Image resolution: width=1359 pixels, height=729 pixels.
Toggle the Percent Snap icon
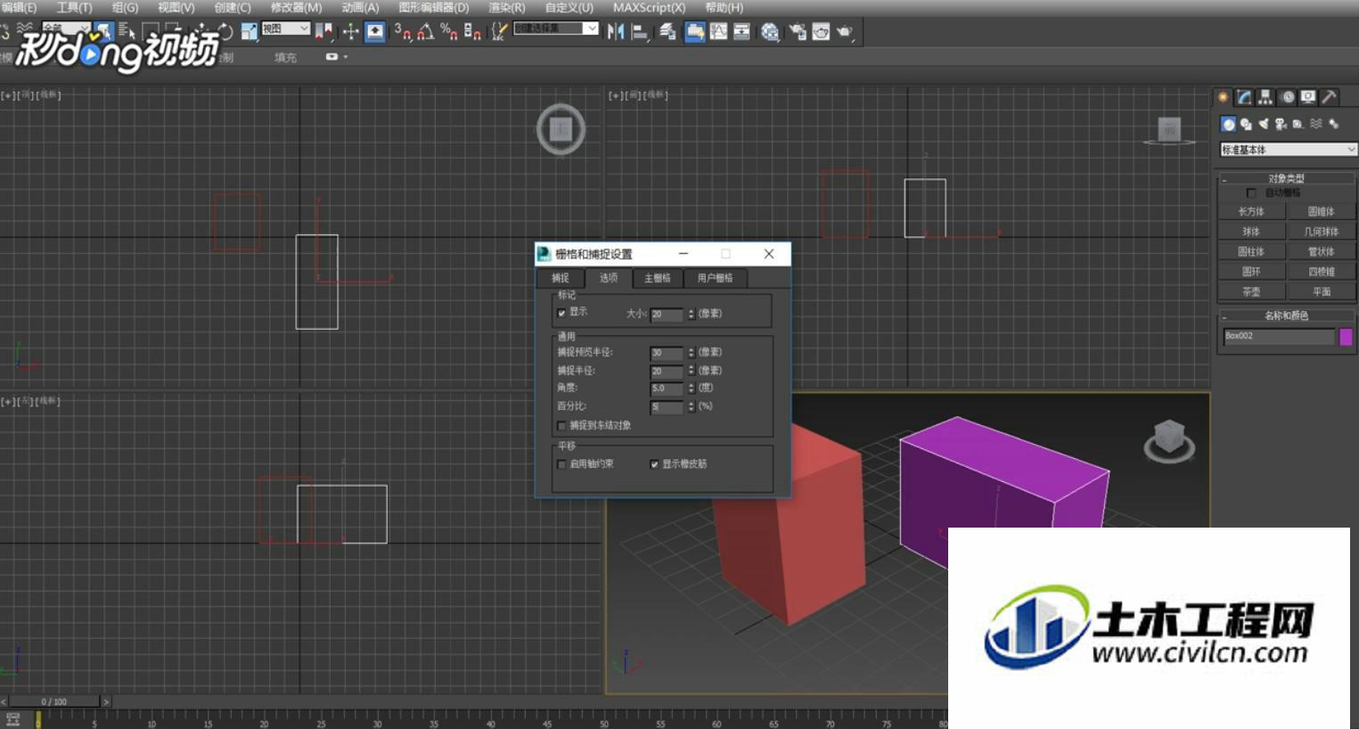coord(449,31)
